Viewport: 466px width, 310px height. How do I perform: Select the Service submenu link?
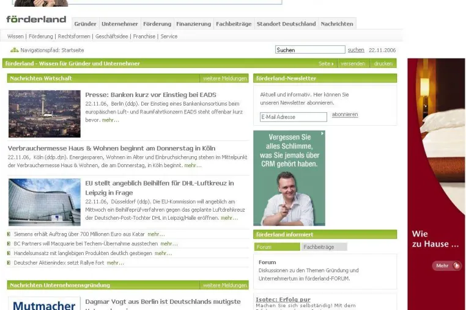click(169, 37)
